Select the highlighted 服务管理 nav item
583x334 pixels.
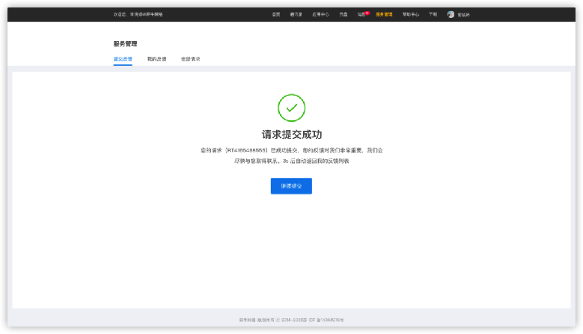pos(384,14)
